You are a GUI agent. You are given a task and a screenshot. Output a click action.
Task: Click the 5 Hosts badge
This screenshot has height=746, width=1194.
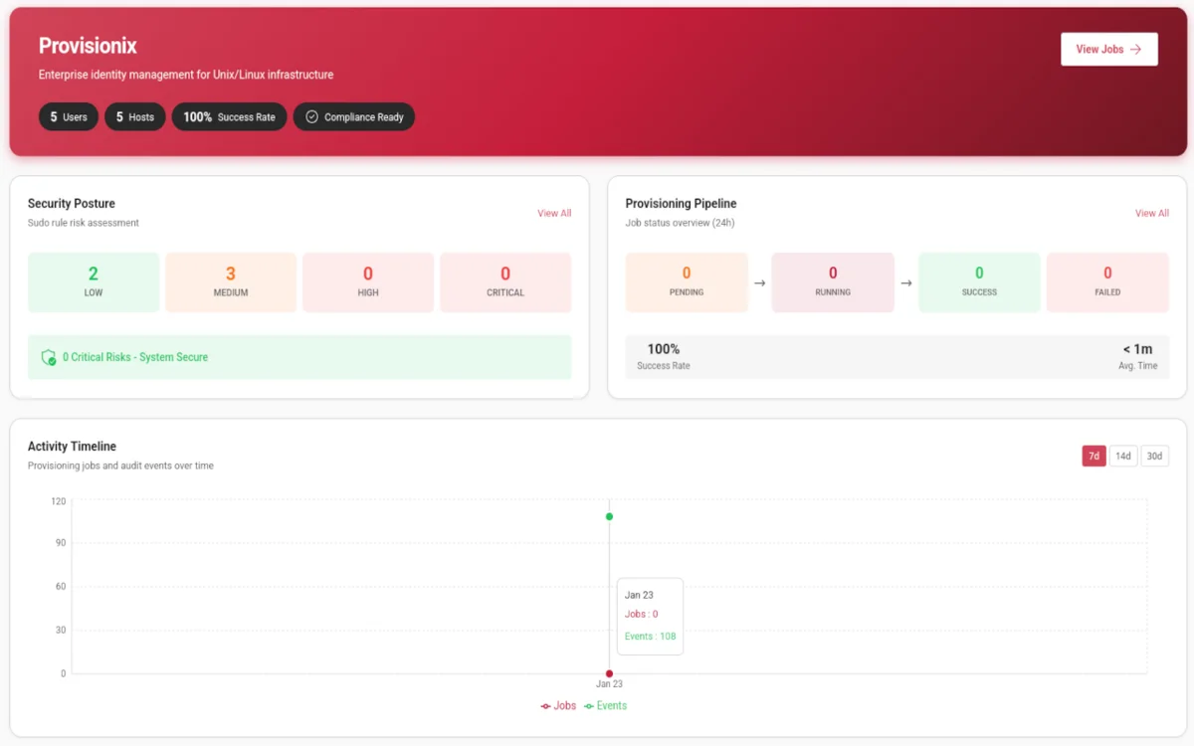click(134, 116)
